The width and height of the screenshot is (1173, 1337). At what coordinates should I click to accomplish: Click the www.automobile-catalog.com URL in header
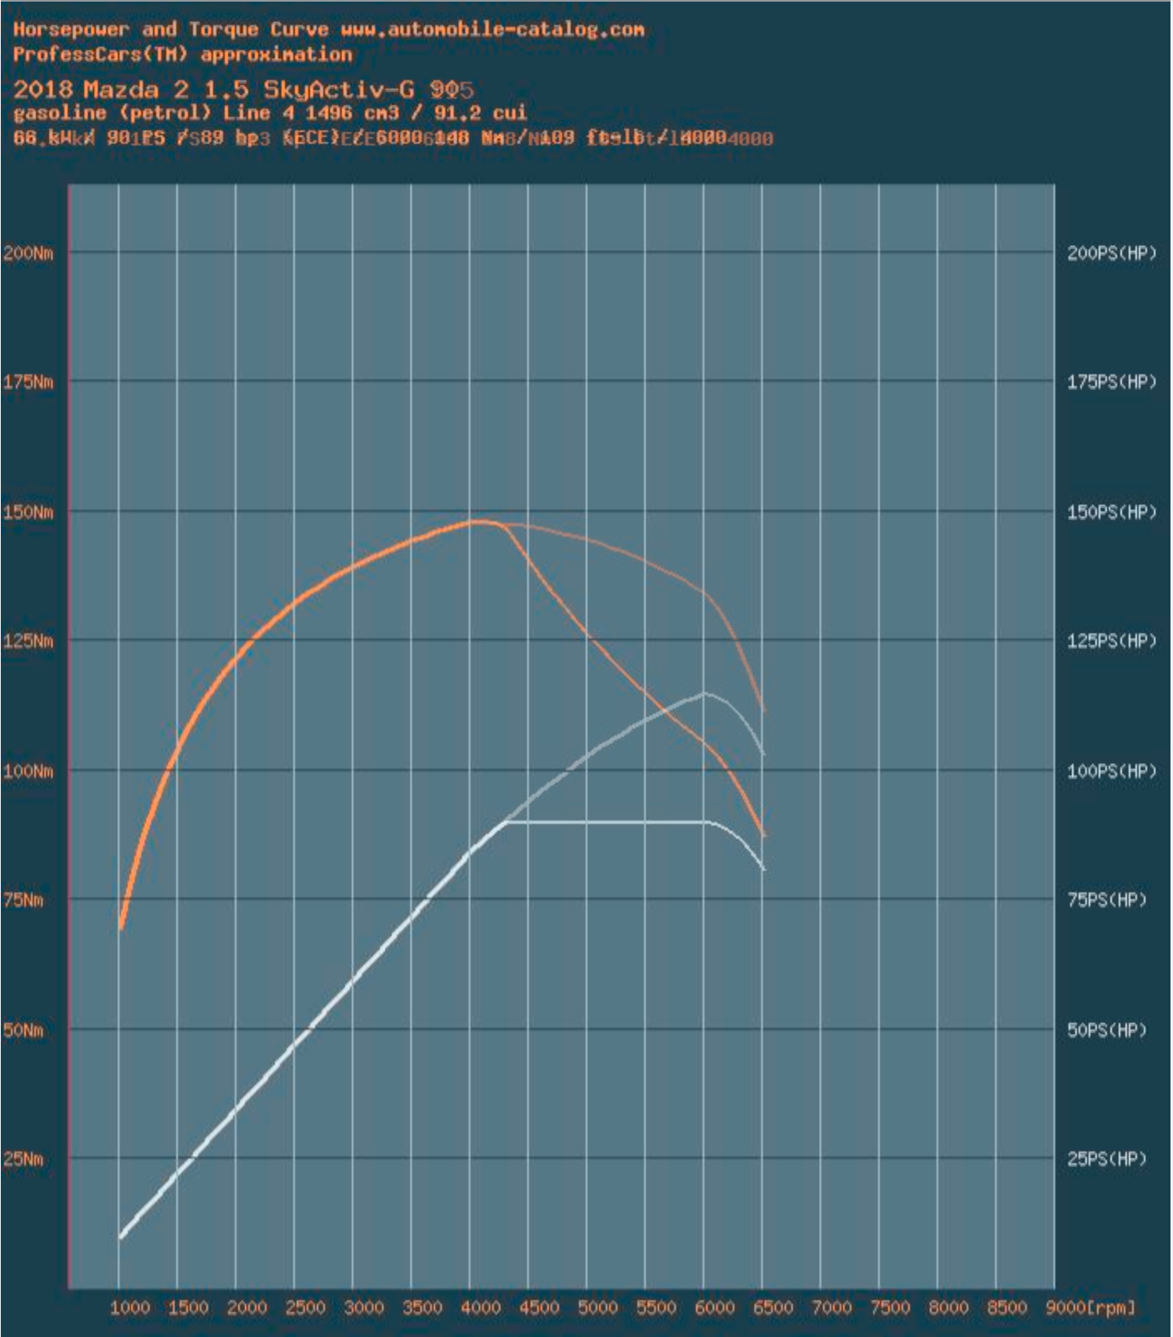click(x=492, y=29)
